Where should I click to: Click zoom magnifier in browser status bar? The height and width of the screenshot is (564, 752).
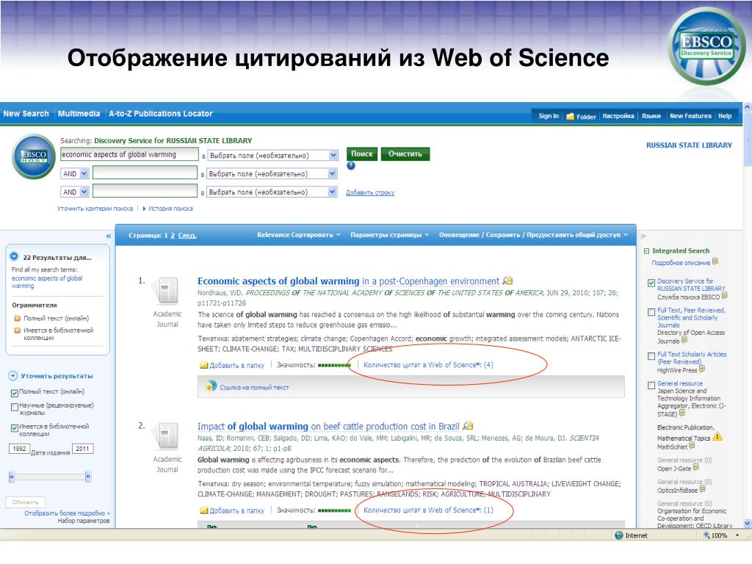pyautogui.click(x=706, y=535)
